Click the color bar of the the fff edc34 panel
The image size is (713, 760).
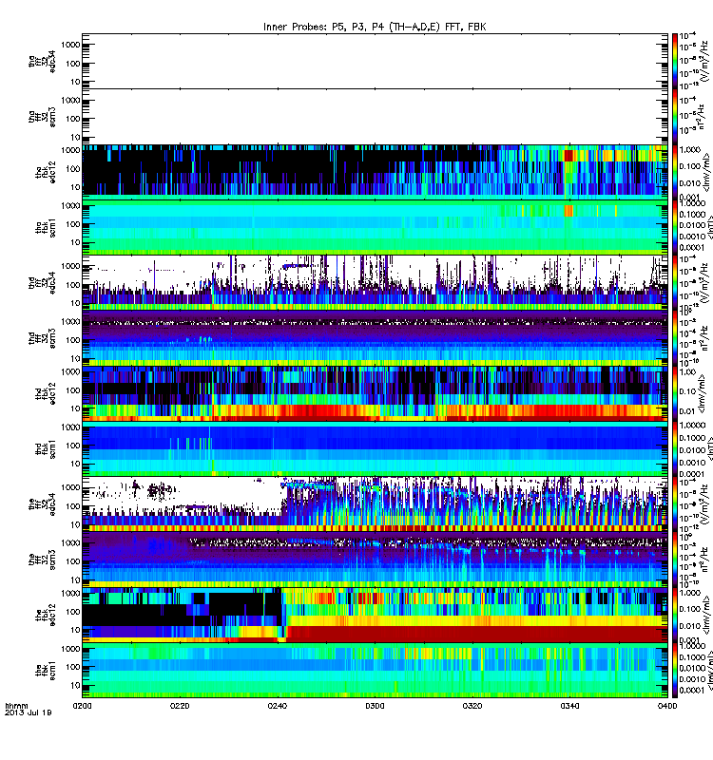(675, 504)
